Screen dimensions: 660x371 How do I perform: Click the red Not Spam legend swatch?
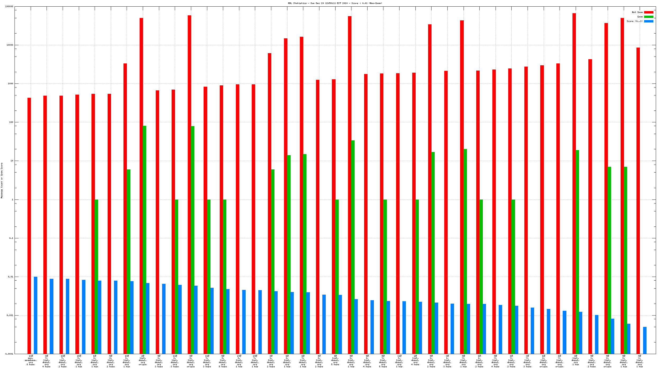click(648, 12)
